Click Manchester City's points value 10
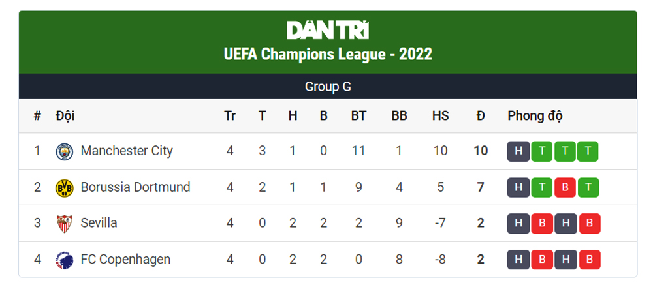The height and width of the screenshot is (287, 653). [x=481, y=151]
